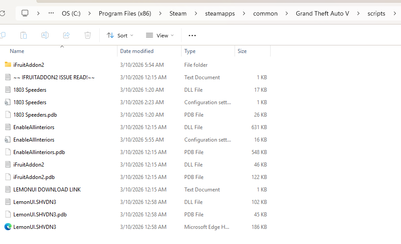Show hidden breadcrumb folders via ellipsis
The width and height of the screenshot is (401, 244).
coord(51,13)
